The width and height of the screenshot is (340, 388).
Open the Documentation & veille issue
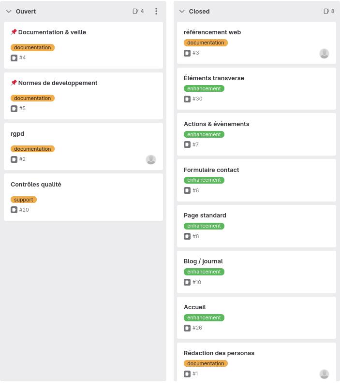(52, 32)
